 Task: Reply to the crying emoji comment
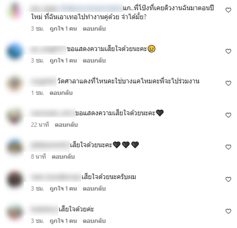pos(94,60)
